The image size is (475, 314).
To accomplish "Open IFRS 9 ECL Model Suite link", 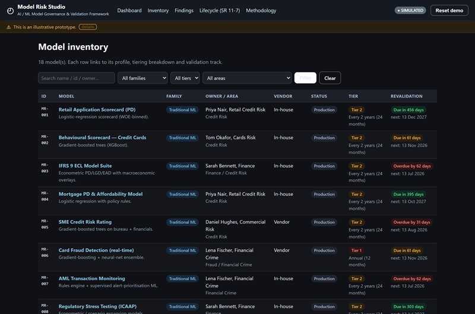I will 85,166.
